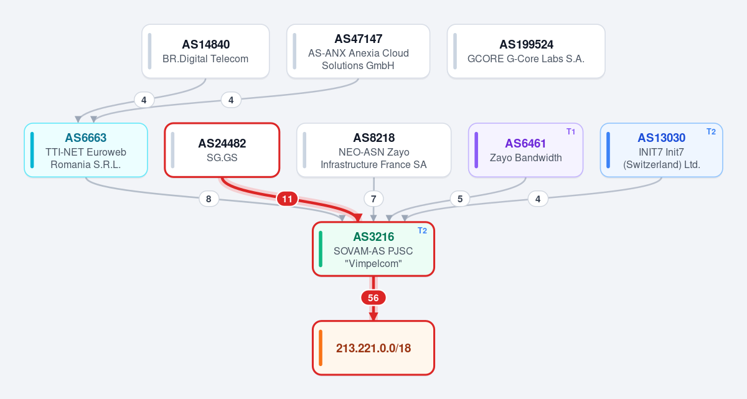Open the AS6663 TTI-NET Euroweb Romania node
747x399 pixels.
click(86, 150)
